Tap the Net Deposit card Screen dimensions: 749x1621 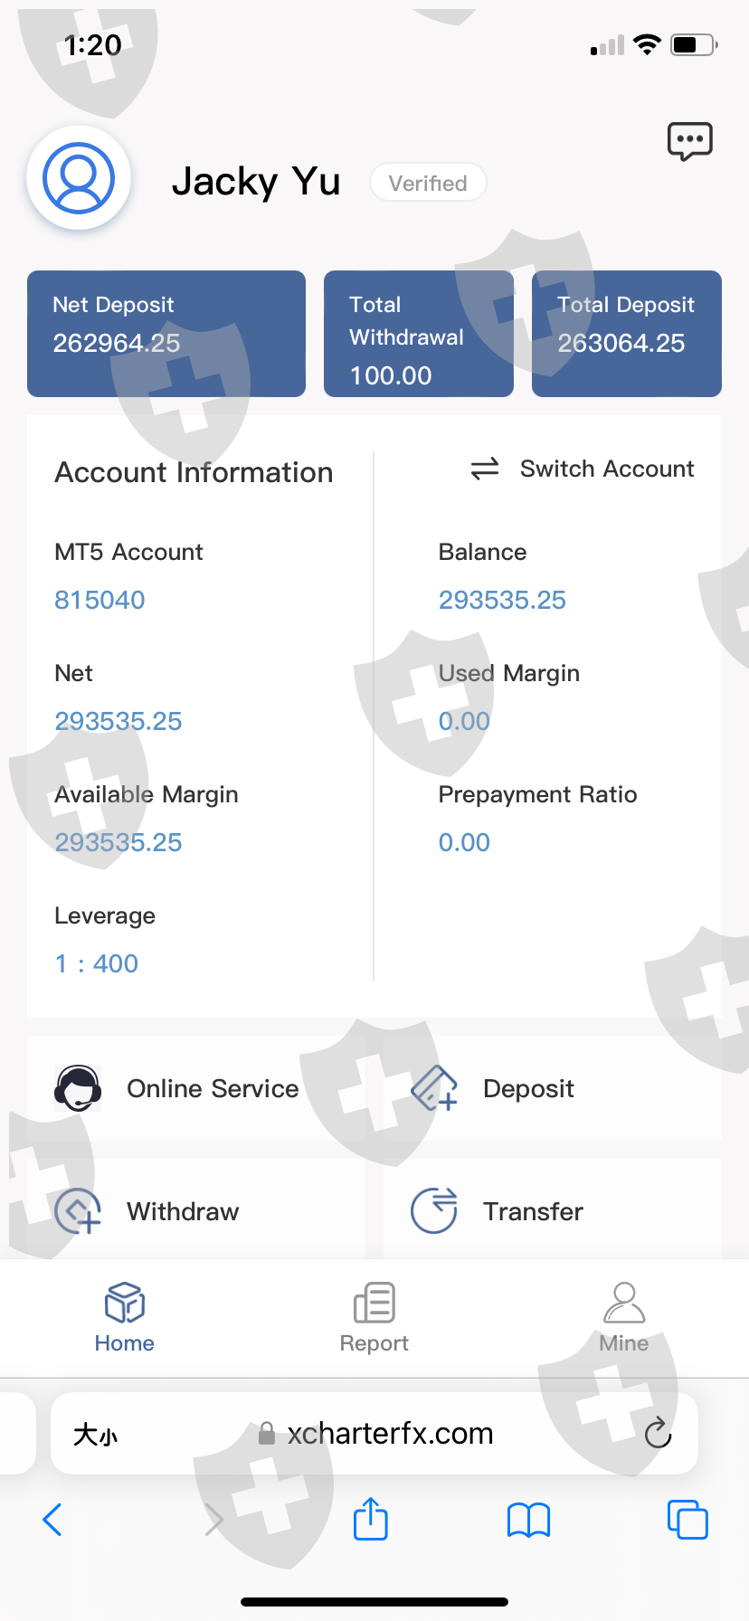(x=166, y=334)
